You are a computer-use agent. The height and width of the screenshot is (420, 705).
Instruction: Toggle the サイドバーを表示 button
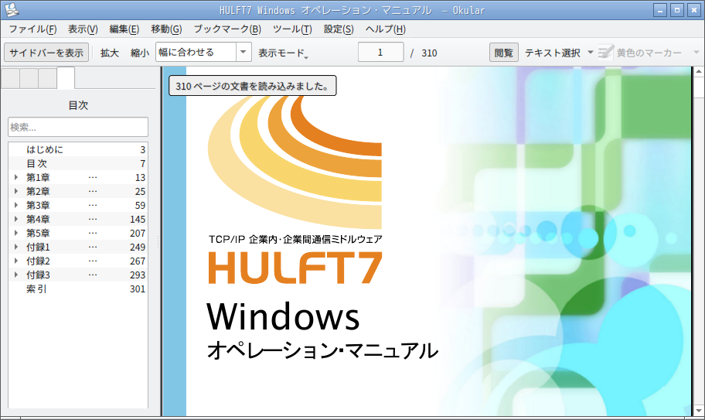46,53
